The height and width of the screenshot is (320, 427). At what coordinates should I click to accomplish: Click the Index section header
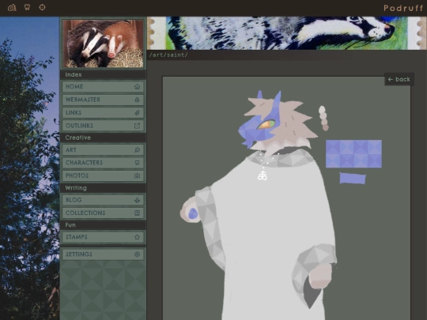click(x=103, y=74)
